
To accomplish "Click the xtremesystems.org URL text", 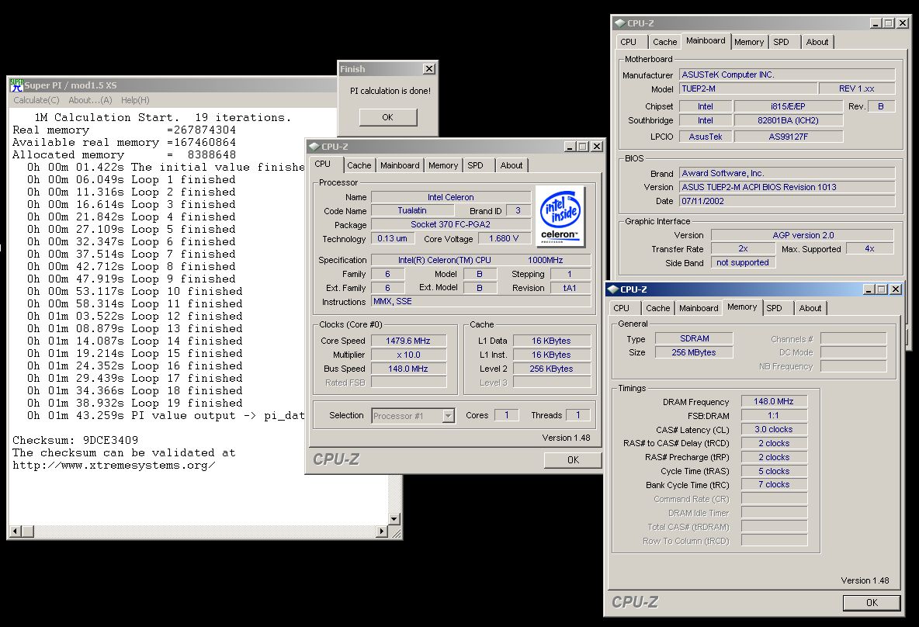I will coord(113,466).
